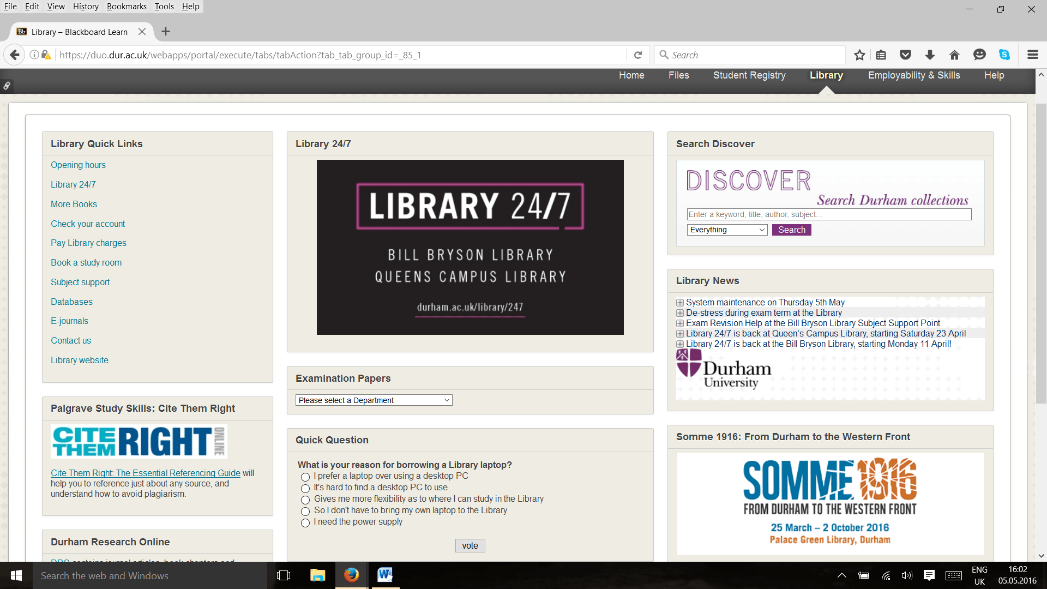The width and height of the screenshot is (1047, 589).
Task: Go to Firefox home page icon
Action: 954,55
